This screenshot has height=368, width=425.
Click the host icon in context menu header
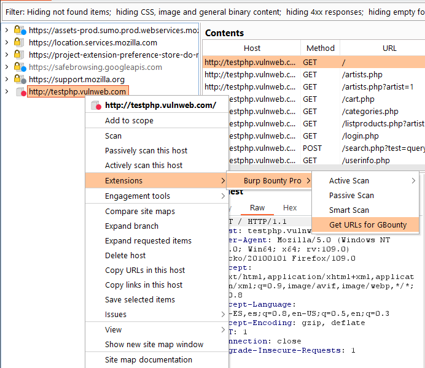click(96, 105)
